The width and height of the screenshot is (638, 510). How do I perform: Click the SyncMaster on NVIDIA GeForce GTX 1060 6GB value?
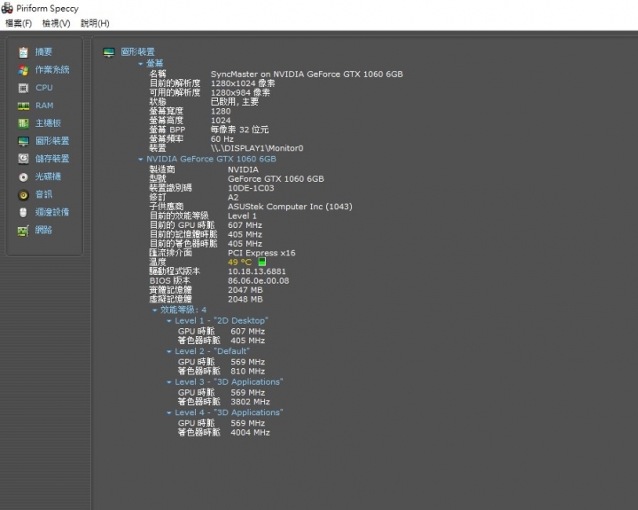tap(307, 75)
